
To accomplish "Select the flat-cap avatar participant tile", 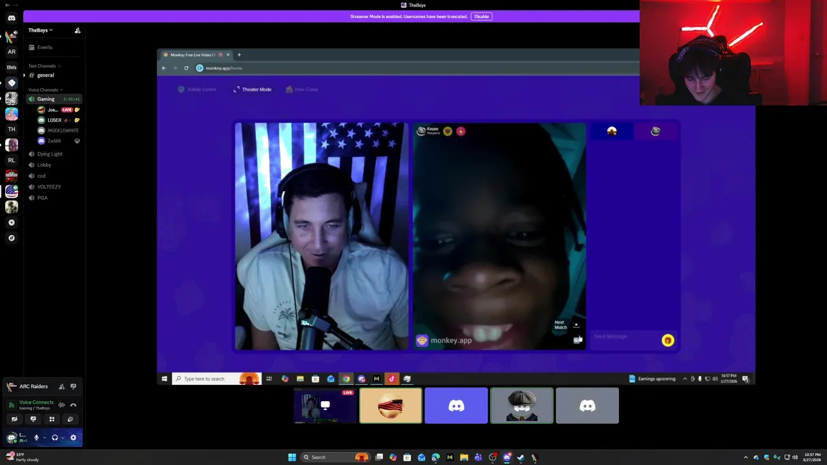I will [521, 406].
